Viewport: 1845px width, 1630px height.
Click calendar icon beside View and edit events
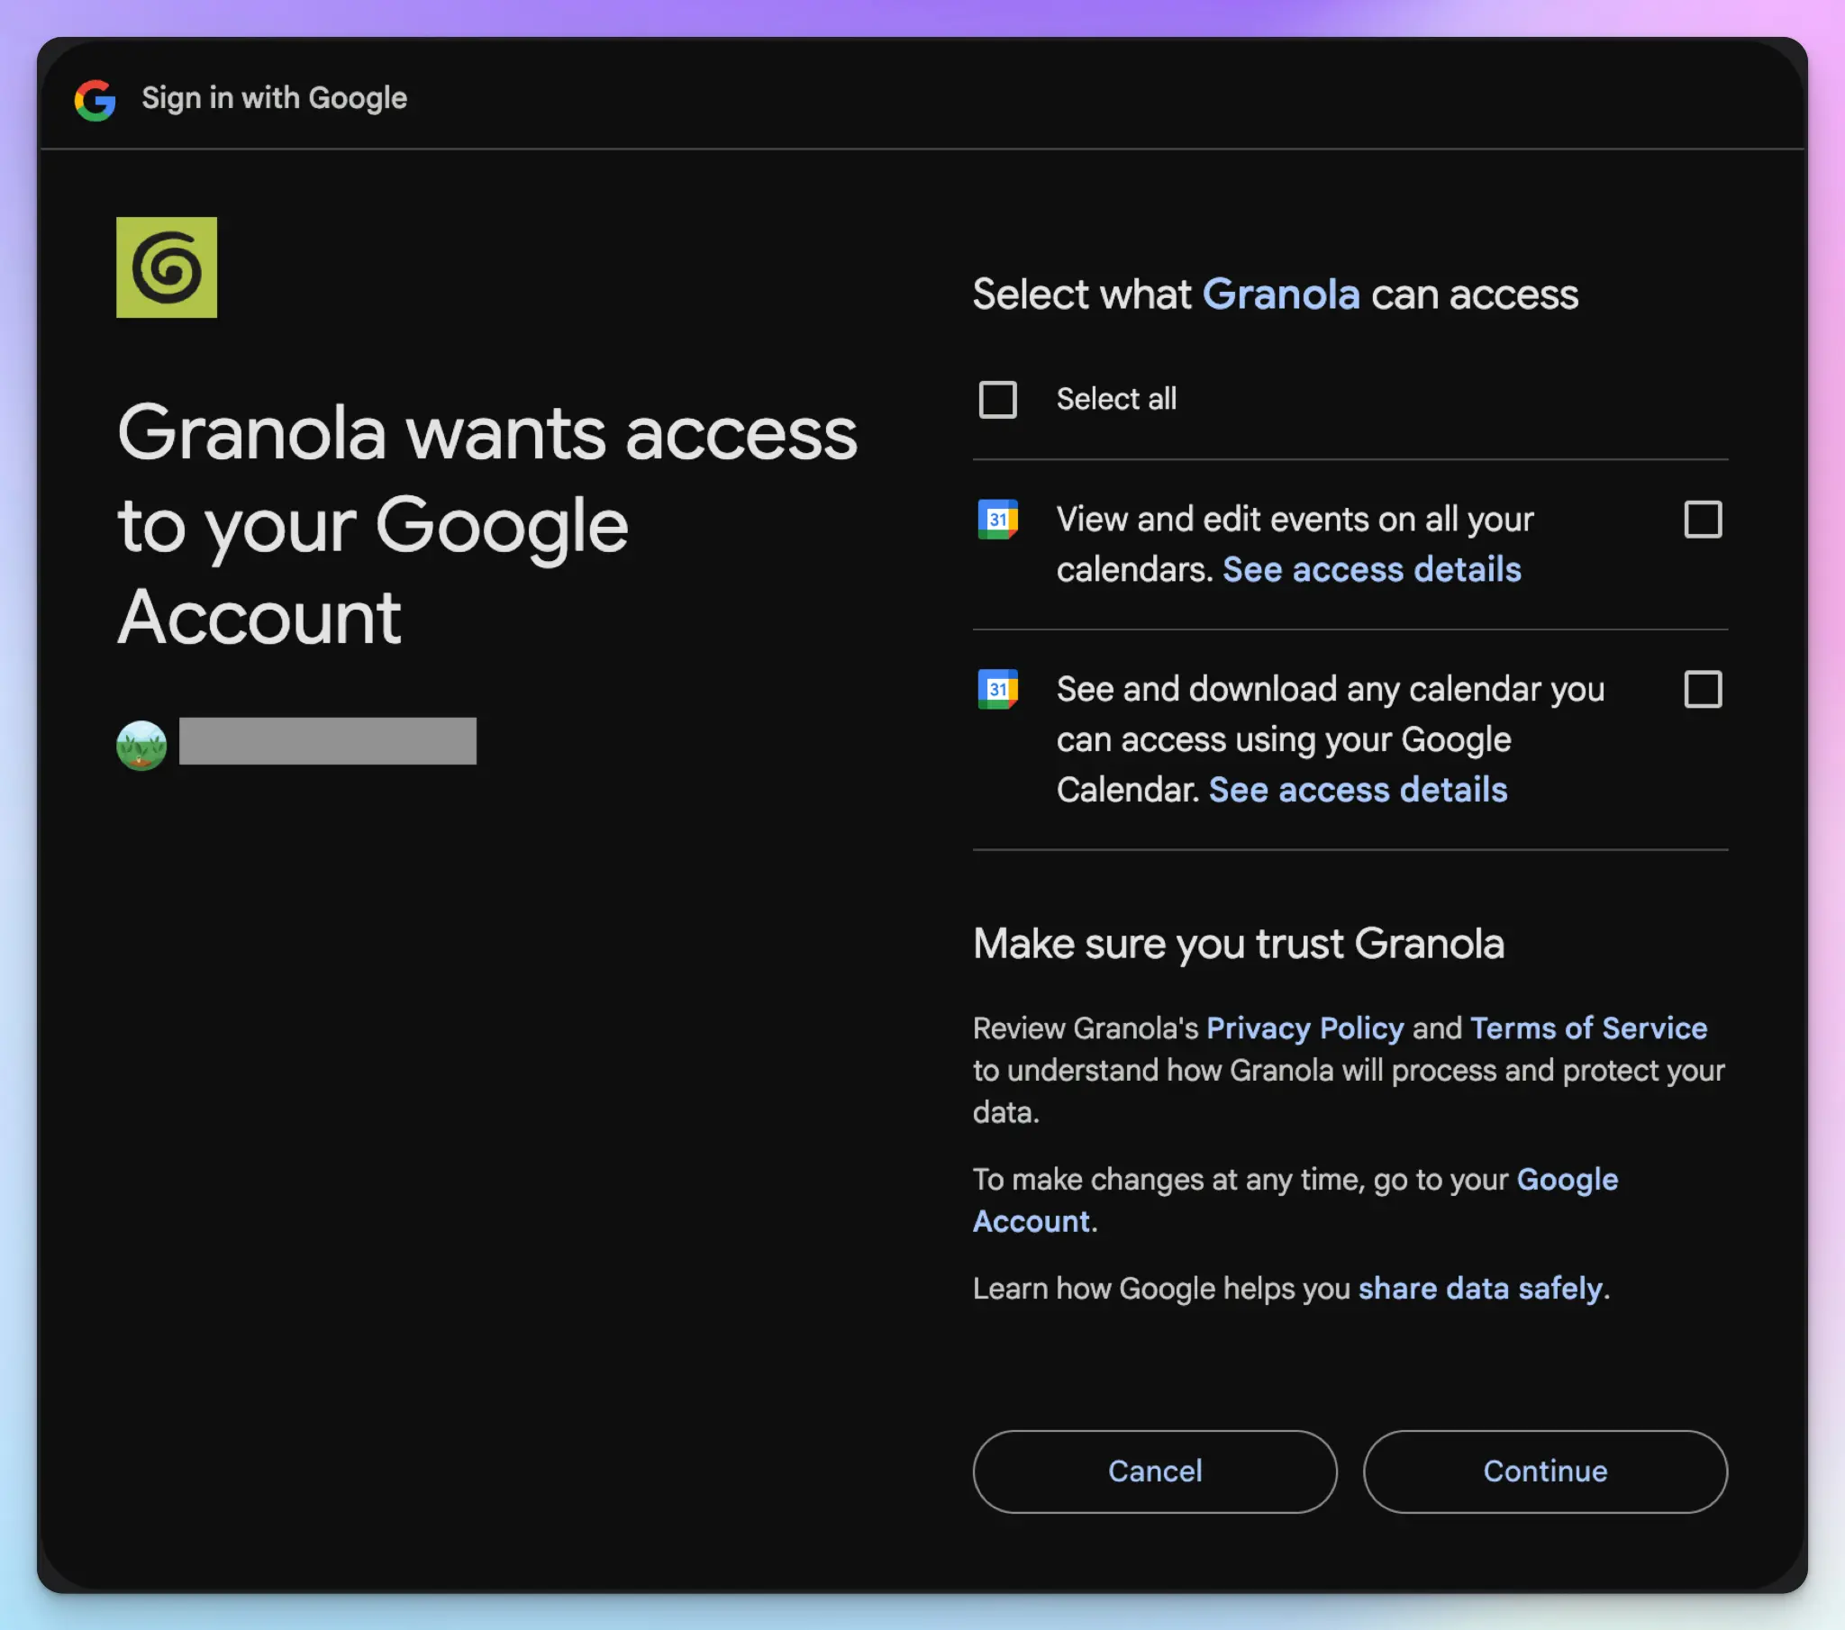coord(997,519)
